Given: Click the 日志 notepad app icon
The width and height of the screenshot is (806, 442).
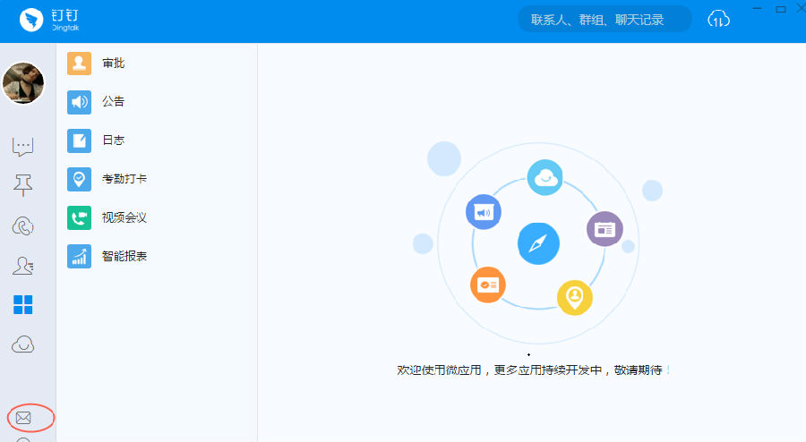Looking at the screenshot, I should pos(79,140).
